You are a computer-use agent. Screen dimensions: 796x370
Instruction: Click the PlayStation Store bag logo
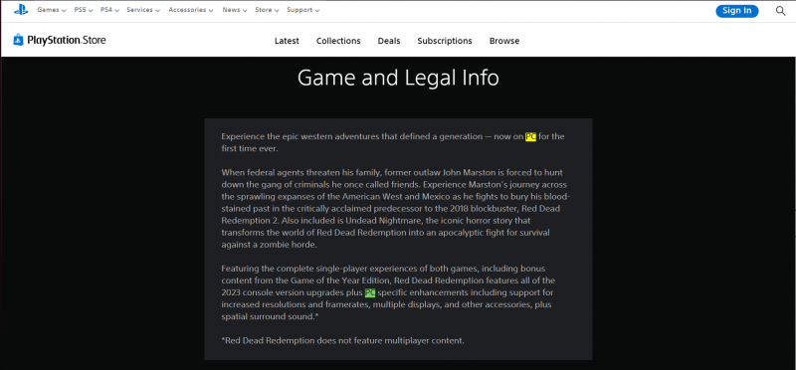[x=18, y=40]
